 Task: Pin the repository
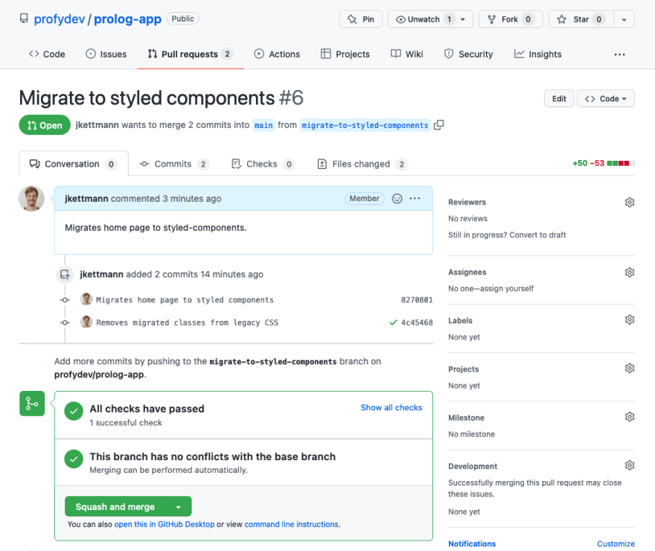pyautogui.click(x=361, y=19)
